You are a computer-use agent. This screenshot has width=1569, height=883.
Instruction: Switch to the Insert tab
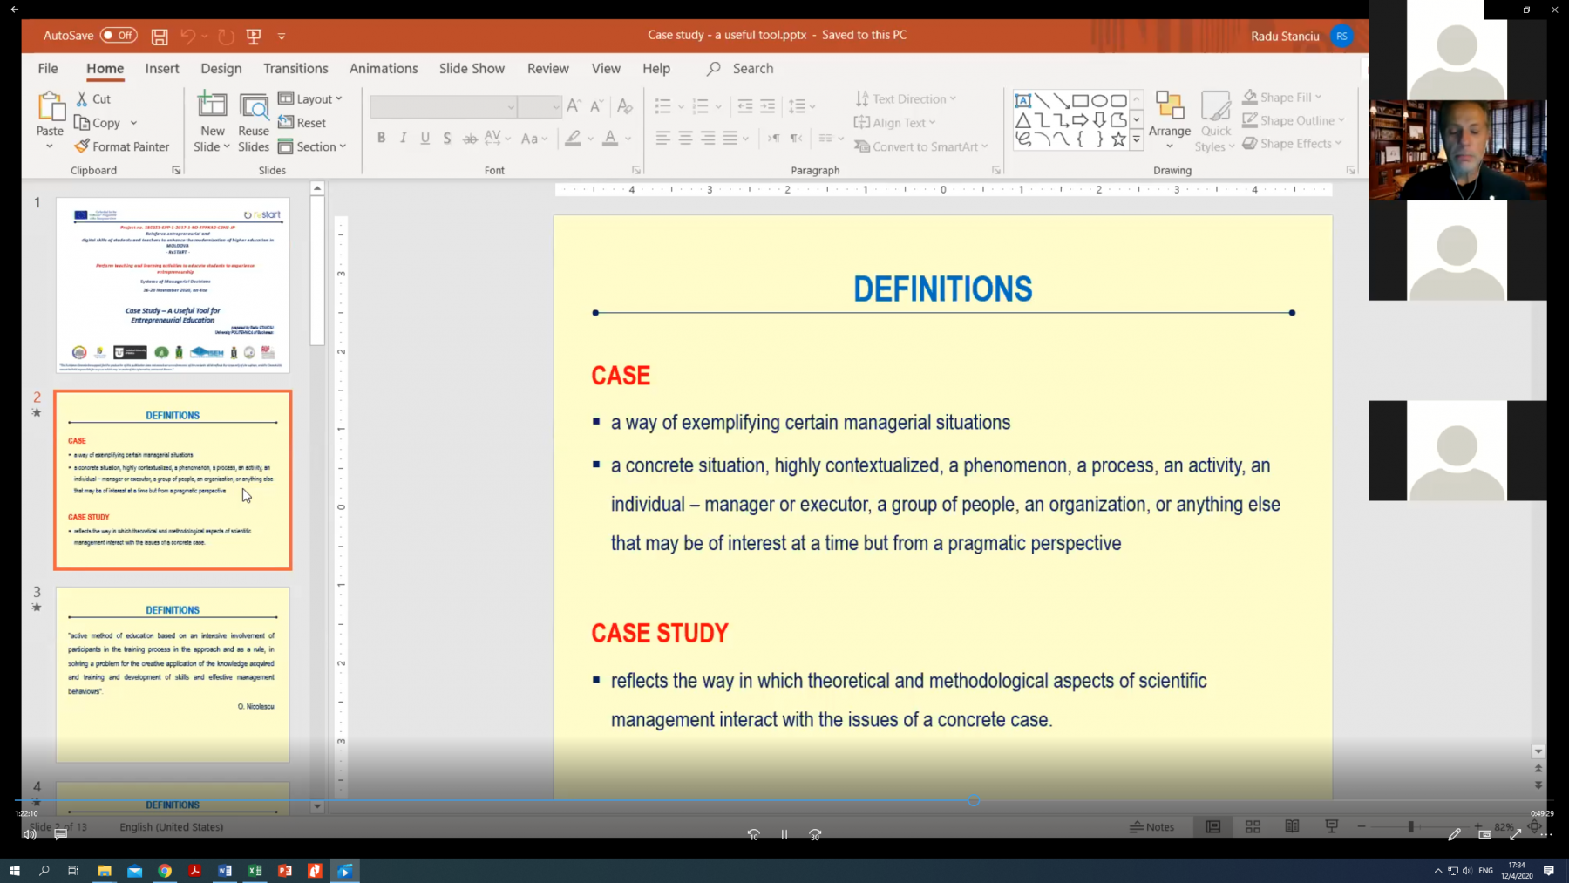pos(162,68)
